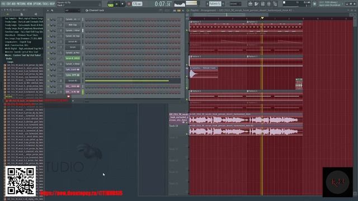Open the snap setting dropdown in toolbar
The height and width of the screenshot is (201, 358).
pos(235,4)
